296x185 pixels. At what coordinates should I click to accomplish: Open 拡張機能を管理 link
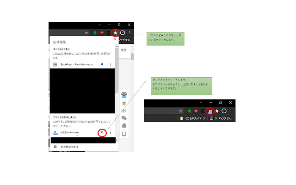click(69, 147)
